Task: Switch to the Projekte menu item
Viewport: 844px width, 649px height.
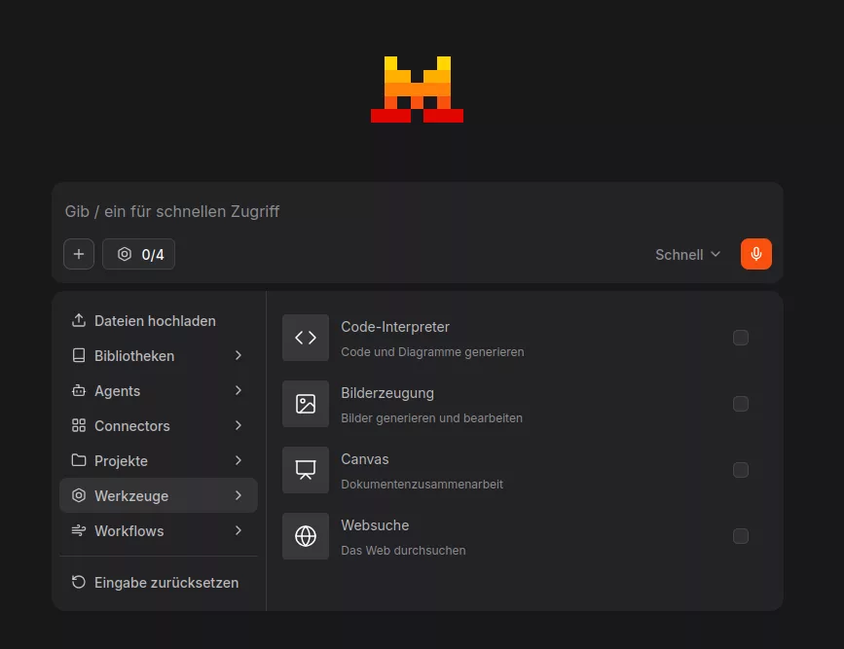Action: [x=122, y=460]
